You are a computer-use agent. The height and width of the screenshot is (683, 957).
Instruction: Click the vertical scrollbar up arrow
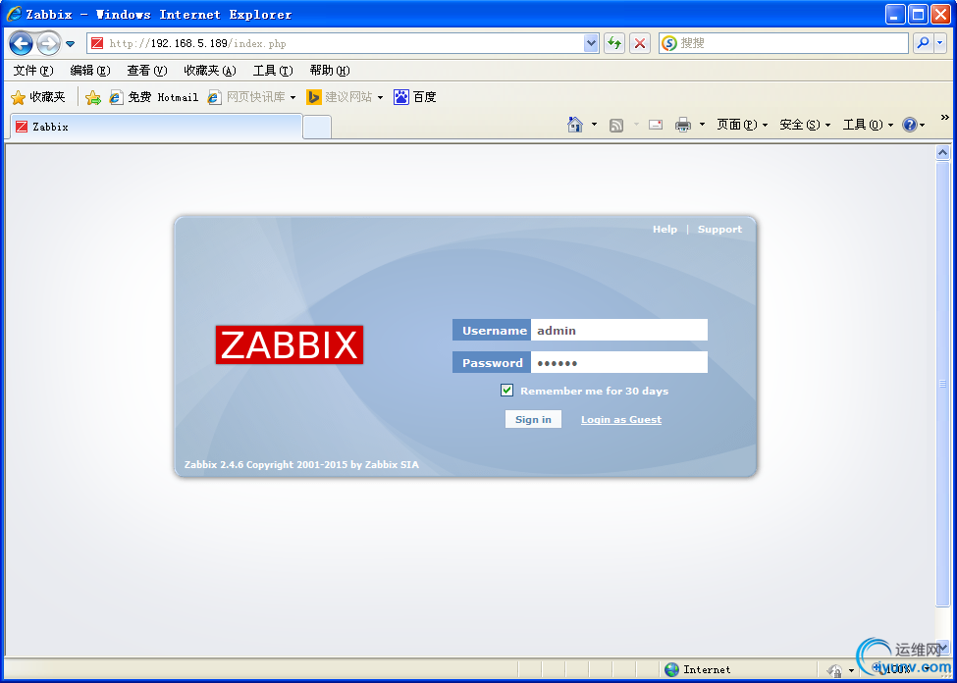943,152
